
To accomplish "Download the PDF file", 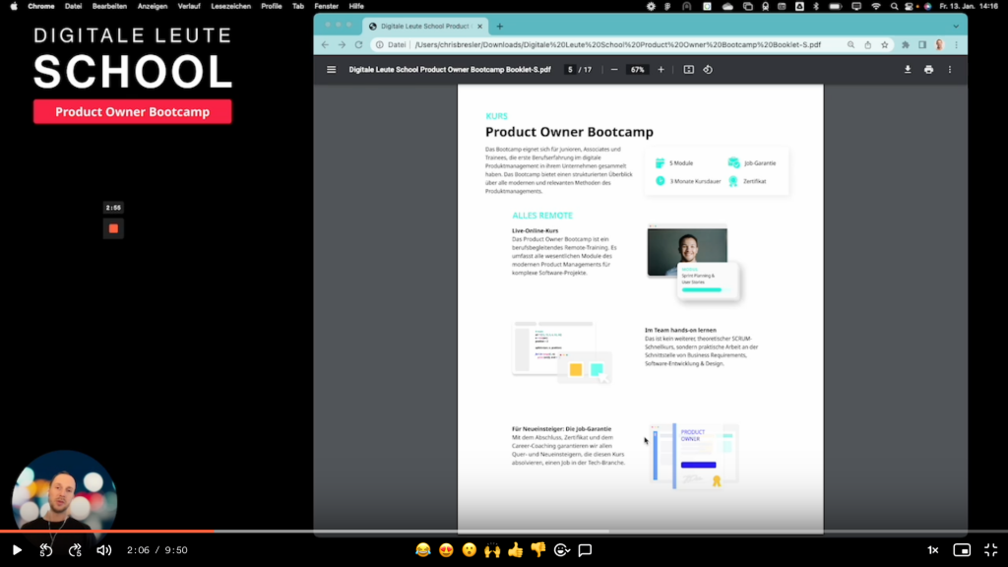I will click(x=908, y=70).
